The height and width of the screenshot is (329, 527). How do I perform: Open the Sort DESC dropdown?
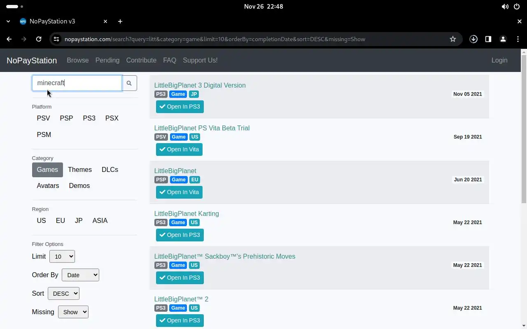pyautogui.click(x=63, y=294)
